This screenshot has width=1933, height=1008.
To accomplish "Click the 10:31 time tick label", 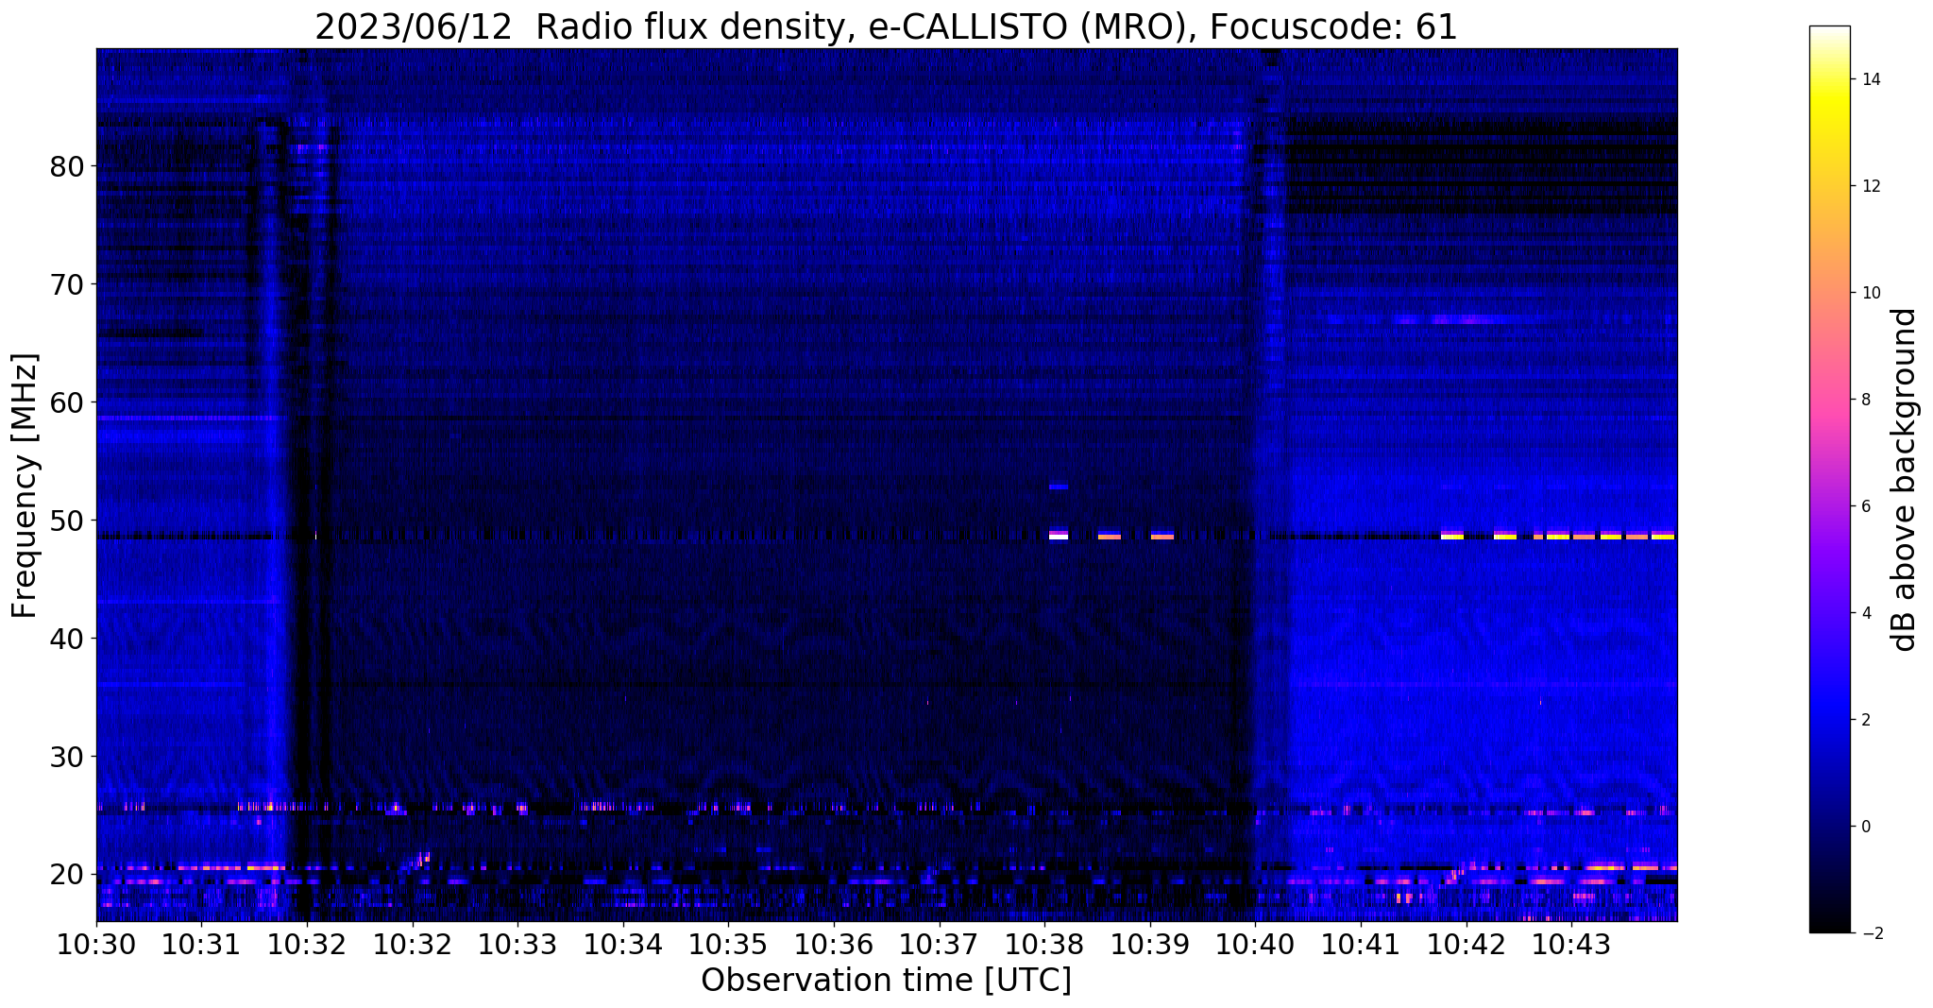I will [x=202, y=944].
